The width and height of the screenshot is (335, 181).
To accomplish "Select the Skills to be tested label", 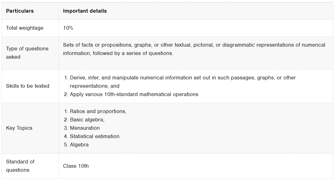I will coord(28,86).
